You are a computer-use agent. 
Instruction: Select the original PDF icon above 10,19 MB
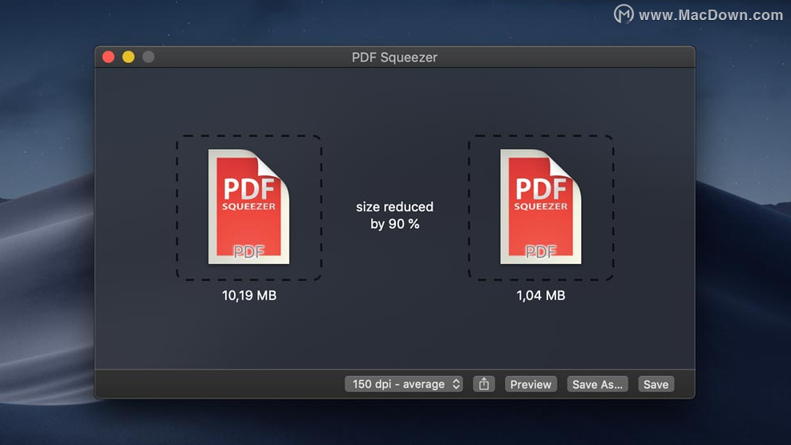[x=248, y=206]
